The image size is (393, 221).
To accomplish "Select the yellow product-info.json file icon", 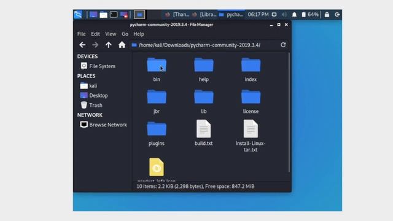I will coord(157,167).
